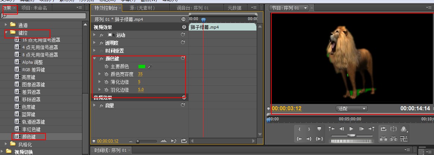Image resolution: width=434 pixels, height=155 pixels.
Task: Switch to the 元数据 tab
Action: (x=234, y=8)
